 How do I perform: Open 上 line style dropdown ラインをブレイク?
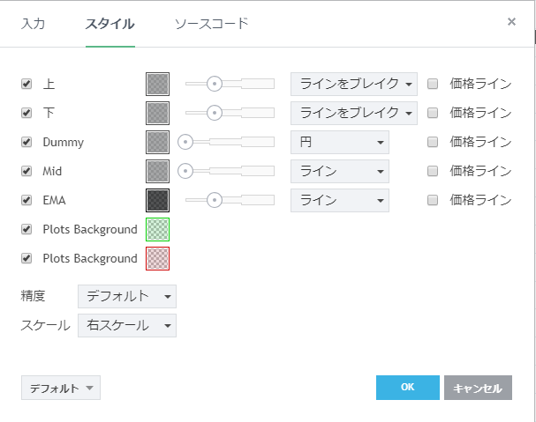pyautogui.click(x=353, y=85)
